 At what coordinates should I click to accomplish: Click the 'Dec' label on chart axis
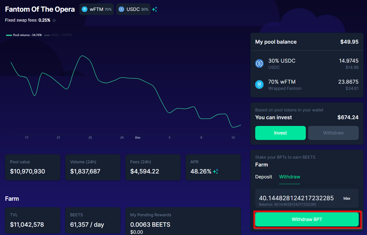pyautogui.click(x=138, y=138)
